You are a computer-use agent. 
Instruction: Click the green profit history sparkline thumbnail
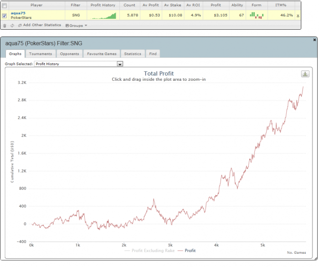103,16
